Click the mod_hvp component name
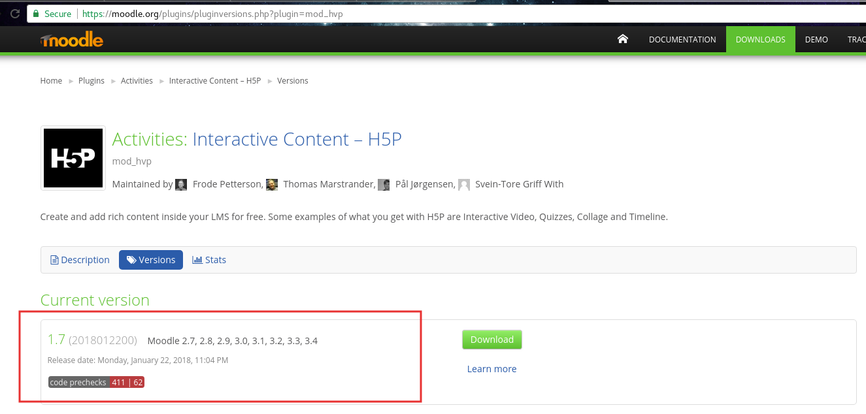The width and height of the screenshot is (866, 414). coord(132,161)
